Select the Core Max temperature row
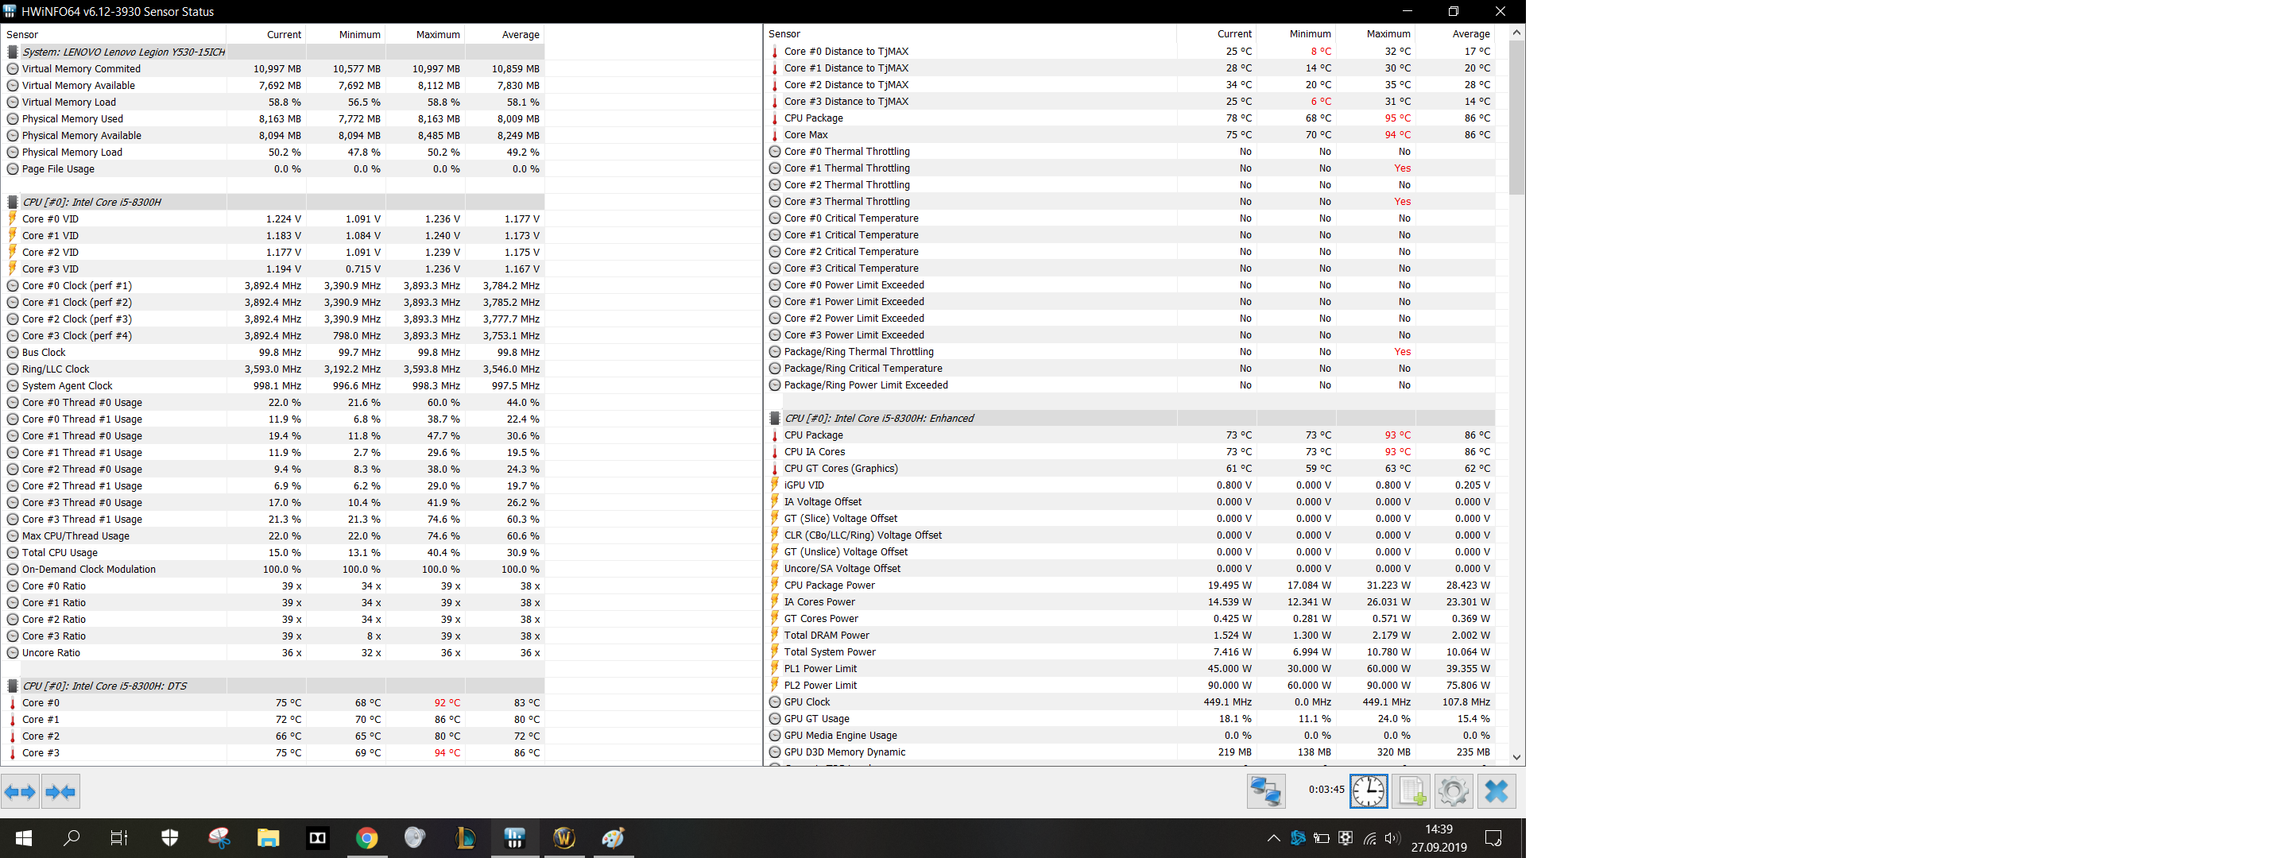 point(1130,135)
